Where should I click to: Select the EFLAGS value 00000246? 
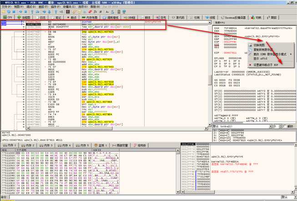tap(235, 58)
